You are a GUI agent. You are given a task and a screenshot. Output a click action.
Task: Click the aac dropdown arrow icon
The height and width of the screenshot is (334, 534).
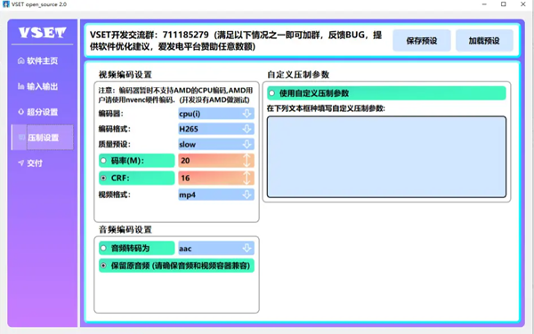click(x=247, y=249)
